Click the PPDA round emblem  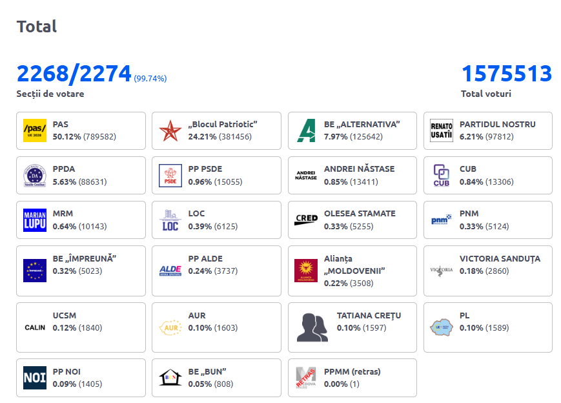click(35, 176)
